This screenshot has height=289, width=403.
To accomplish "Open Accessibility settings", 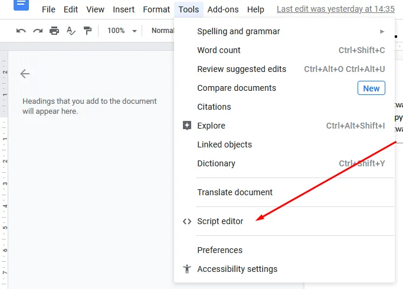I will click(x=284, y=269).
